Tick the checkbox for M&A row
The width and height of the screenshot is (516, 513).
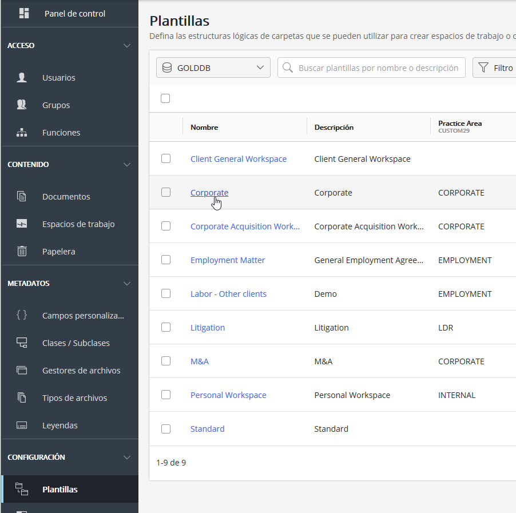click(x=166, y=361)
